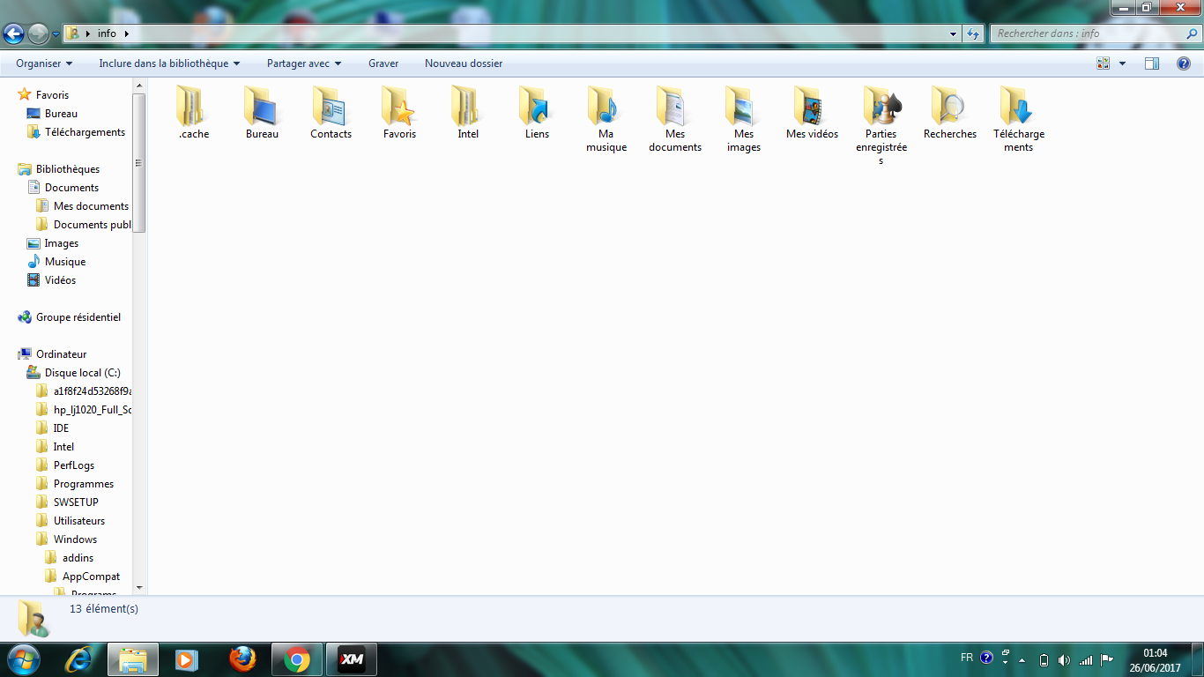Launch Firefox from the taskbar
The height and width of the screenshot is (677, 1204).
point(242,659)
